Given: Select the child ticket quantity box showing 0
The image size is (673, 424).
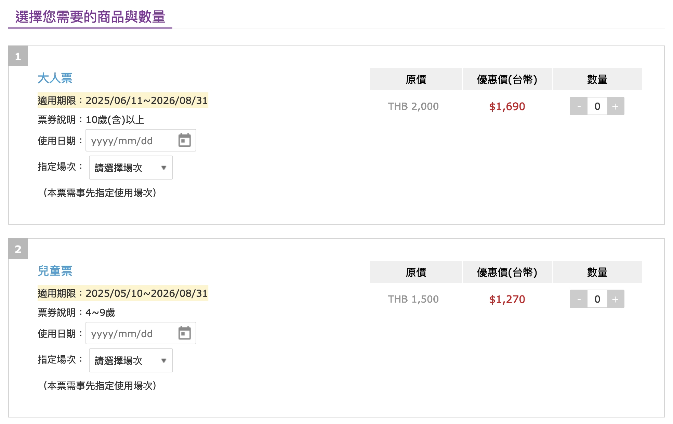Looking at the screenshot, I should click(597, 299).
